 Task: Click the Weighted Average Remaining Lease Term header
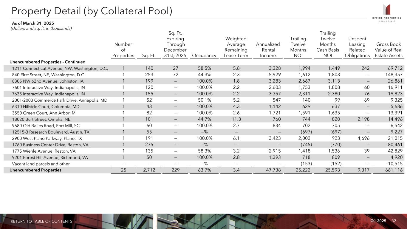(x=236, y=47)
